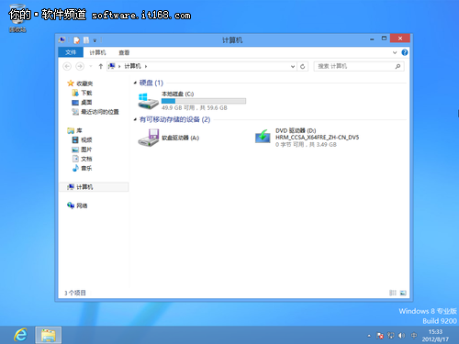Image resolution: width=459 pixels, height=344 pixels.
Task: Click the network tray icon
Action: tap(390, 336)
